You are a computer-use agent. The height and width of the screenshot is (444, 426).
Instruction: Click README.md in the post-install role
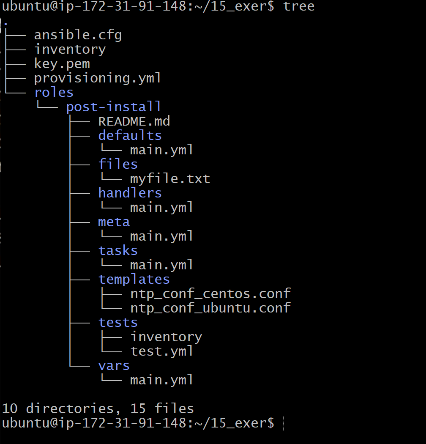coord(134,121)
